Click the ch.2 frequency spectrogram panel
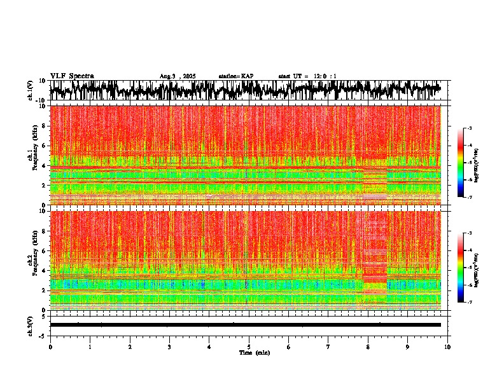 [x=245, y=261]
